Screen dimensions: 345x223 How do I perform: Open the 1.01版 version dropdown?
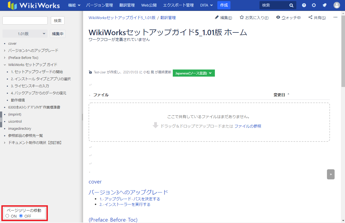(25, 34)
